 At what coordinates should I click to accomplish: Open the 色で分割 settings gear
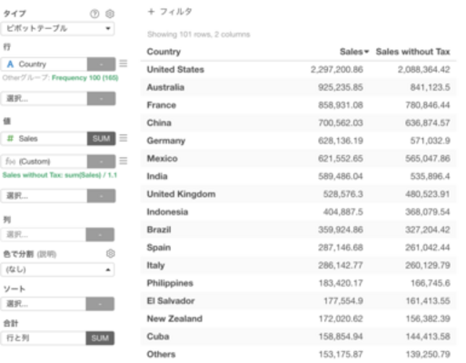pos(111,253)
